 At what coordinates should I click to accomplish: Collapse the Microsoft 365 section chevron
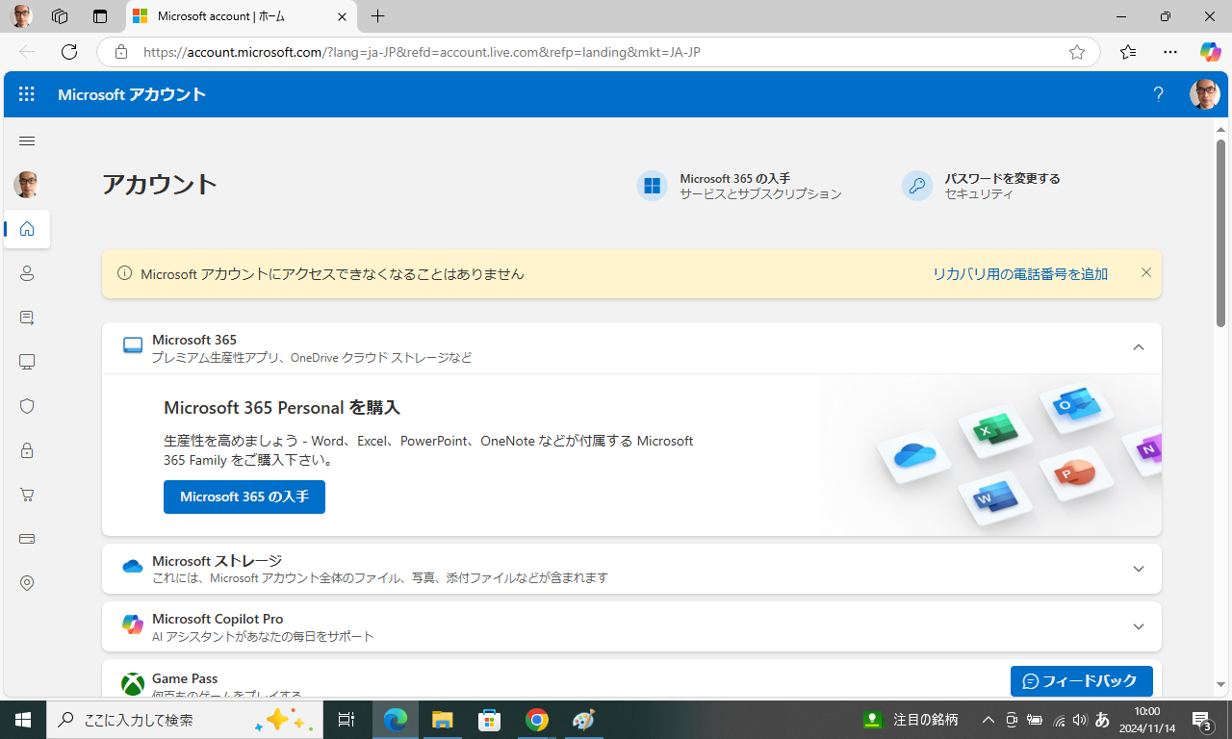(1138, 347)
